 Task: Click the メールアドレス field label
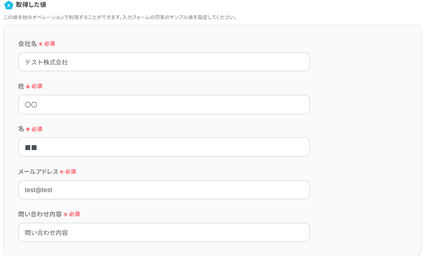pyautogui.click(x=38, y=172)
